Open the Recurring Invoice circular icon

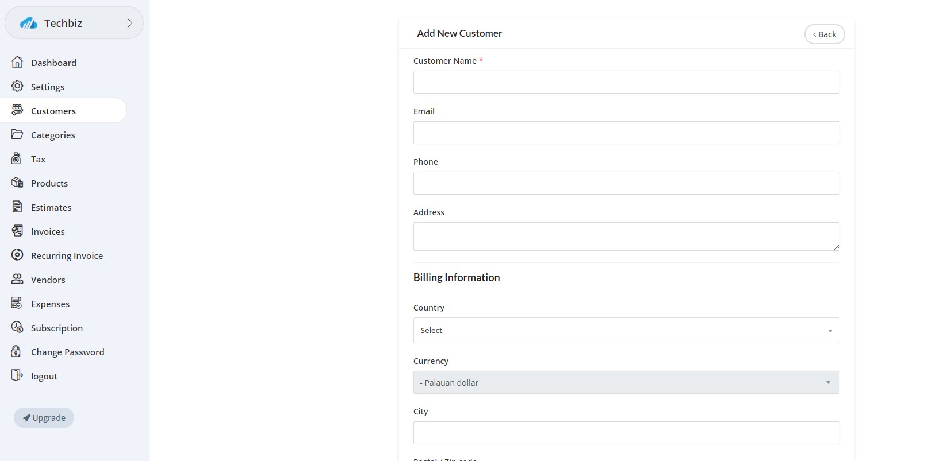click(17, 255)
